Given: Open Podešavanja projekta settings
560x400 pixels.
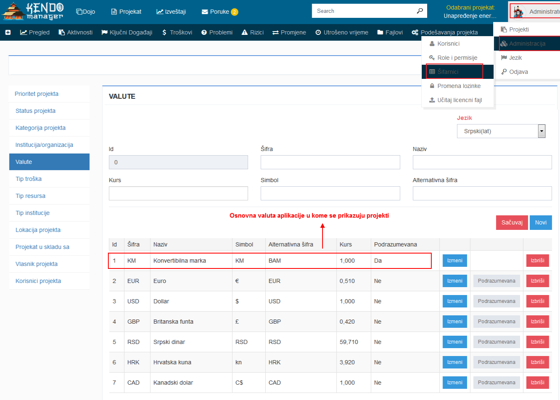Looking at the screenshot, I should pyautogui.click(x=445, y=32).
